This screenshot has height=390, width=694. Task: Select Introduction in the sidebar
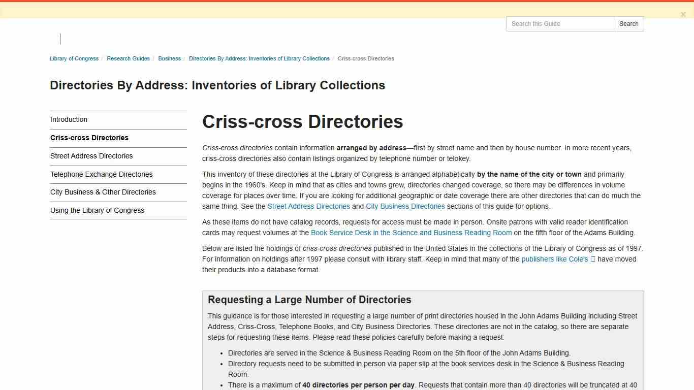coord(69,119)
